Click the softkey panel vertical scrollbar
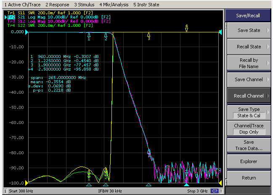Viewport: 273px width, 195px height. pyautogui.click(x=226, y=104)
